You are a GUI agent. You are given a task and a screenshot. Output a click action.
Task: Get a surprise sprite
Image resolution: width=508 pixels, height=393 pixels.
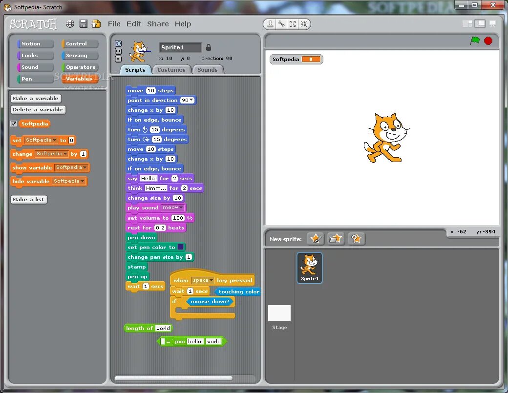tap(356, 239)
